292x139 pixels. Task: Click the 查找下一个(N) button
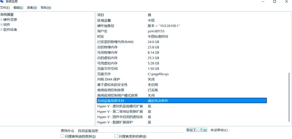(x=197, y=130)
